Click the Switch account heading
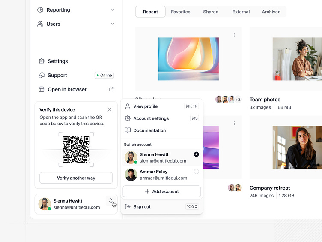This screenshot has width=322, height=242. 137,145
